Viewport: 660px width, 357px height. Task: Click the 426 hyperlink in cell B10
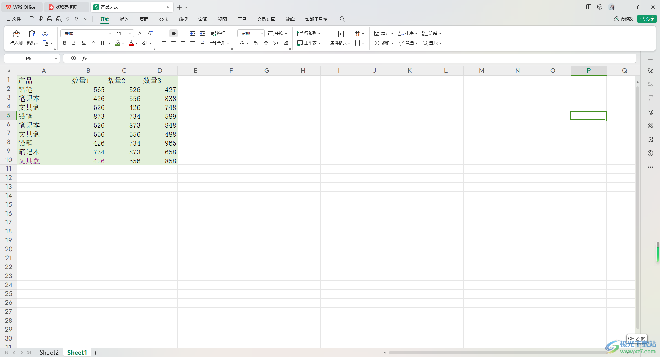pos(99,161)
